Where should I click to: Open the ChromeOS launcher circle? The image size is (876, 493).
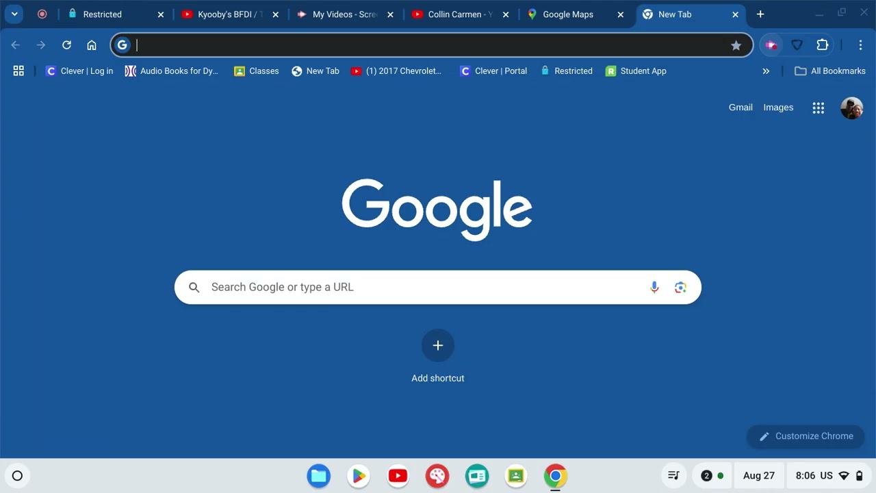click(x=17, y=476)
